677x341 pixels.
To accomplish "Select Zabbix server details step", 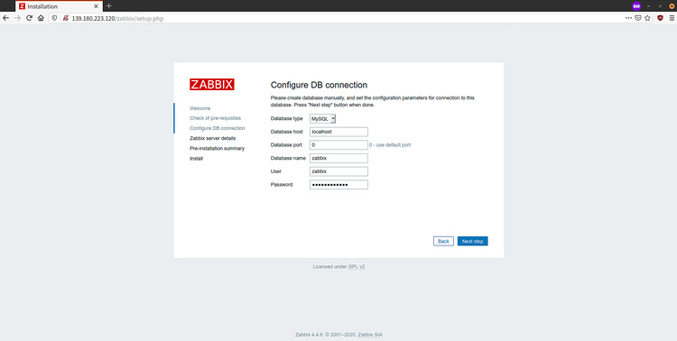I will coord(213,138).
